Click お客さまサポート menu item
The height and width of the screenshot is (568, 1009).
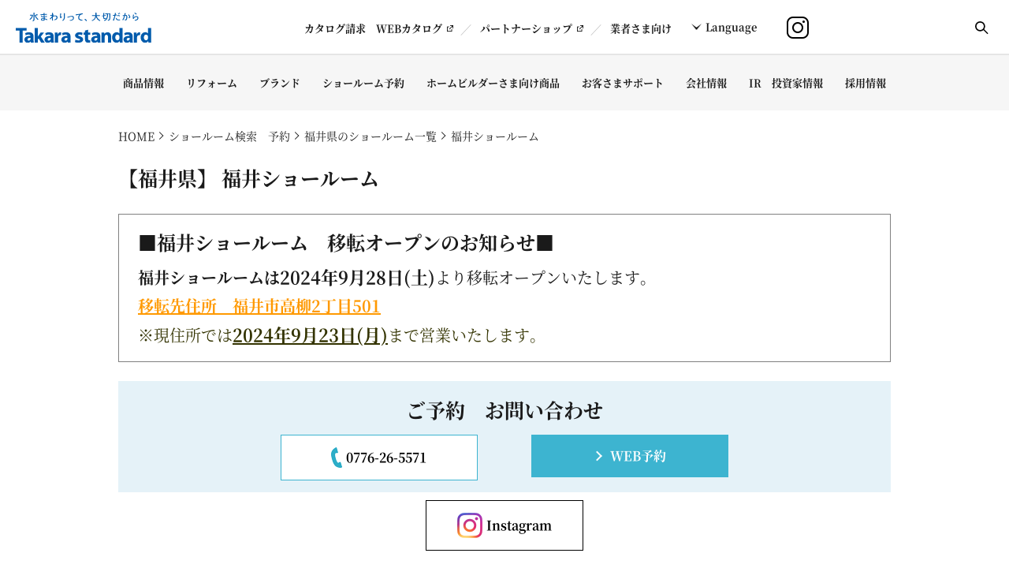click(x=623, y=83)
